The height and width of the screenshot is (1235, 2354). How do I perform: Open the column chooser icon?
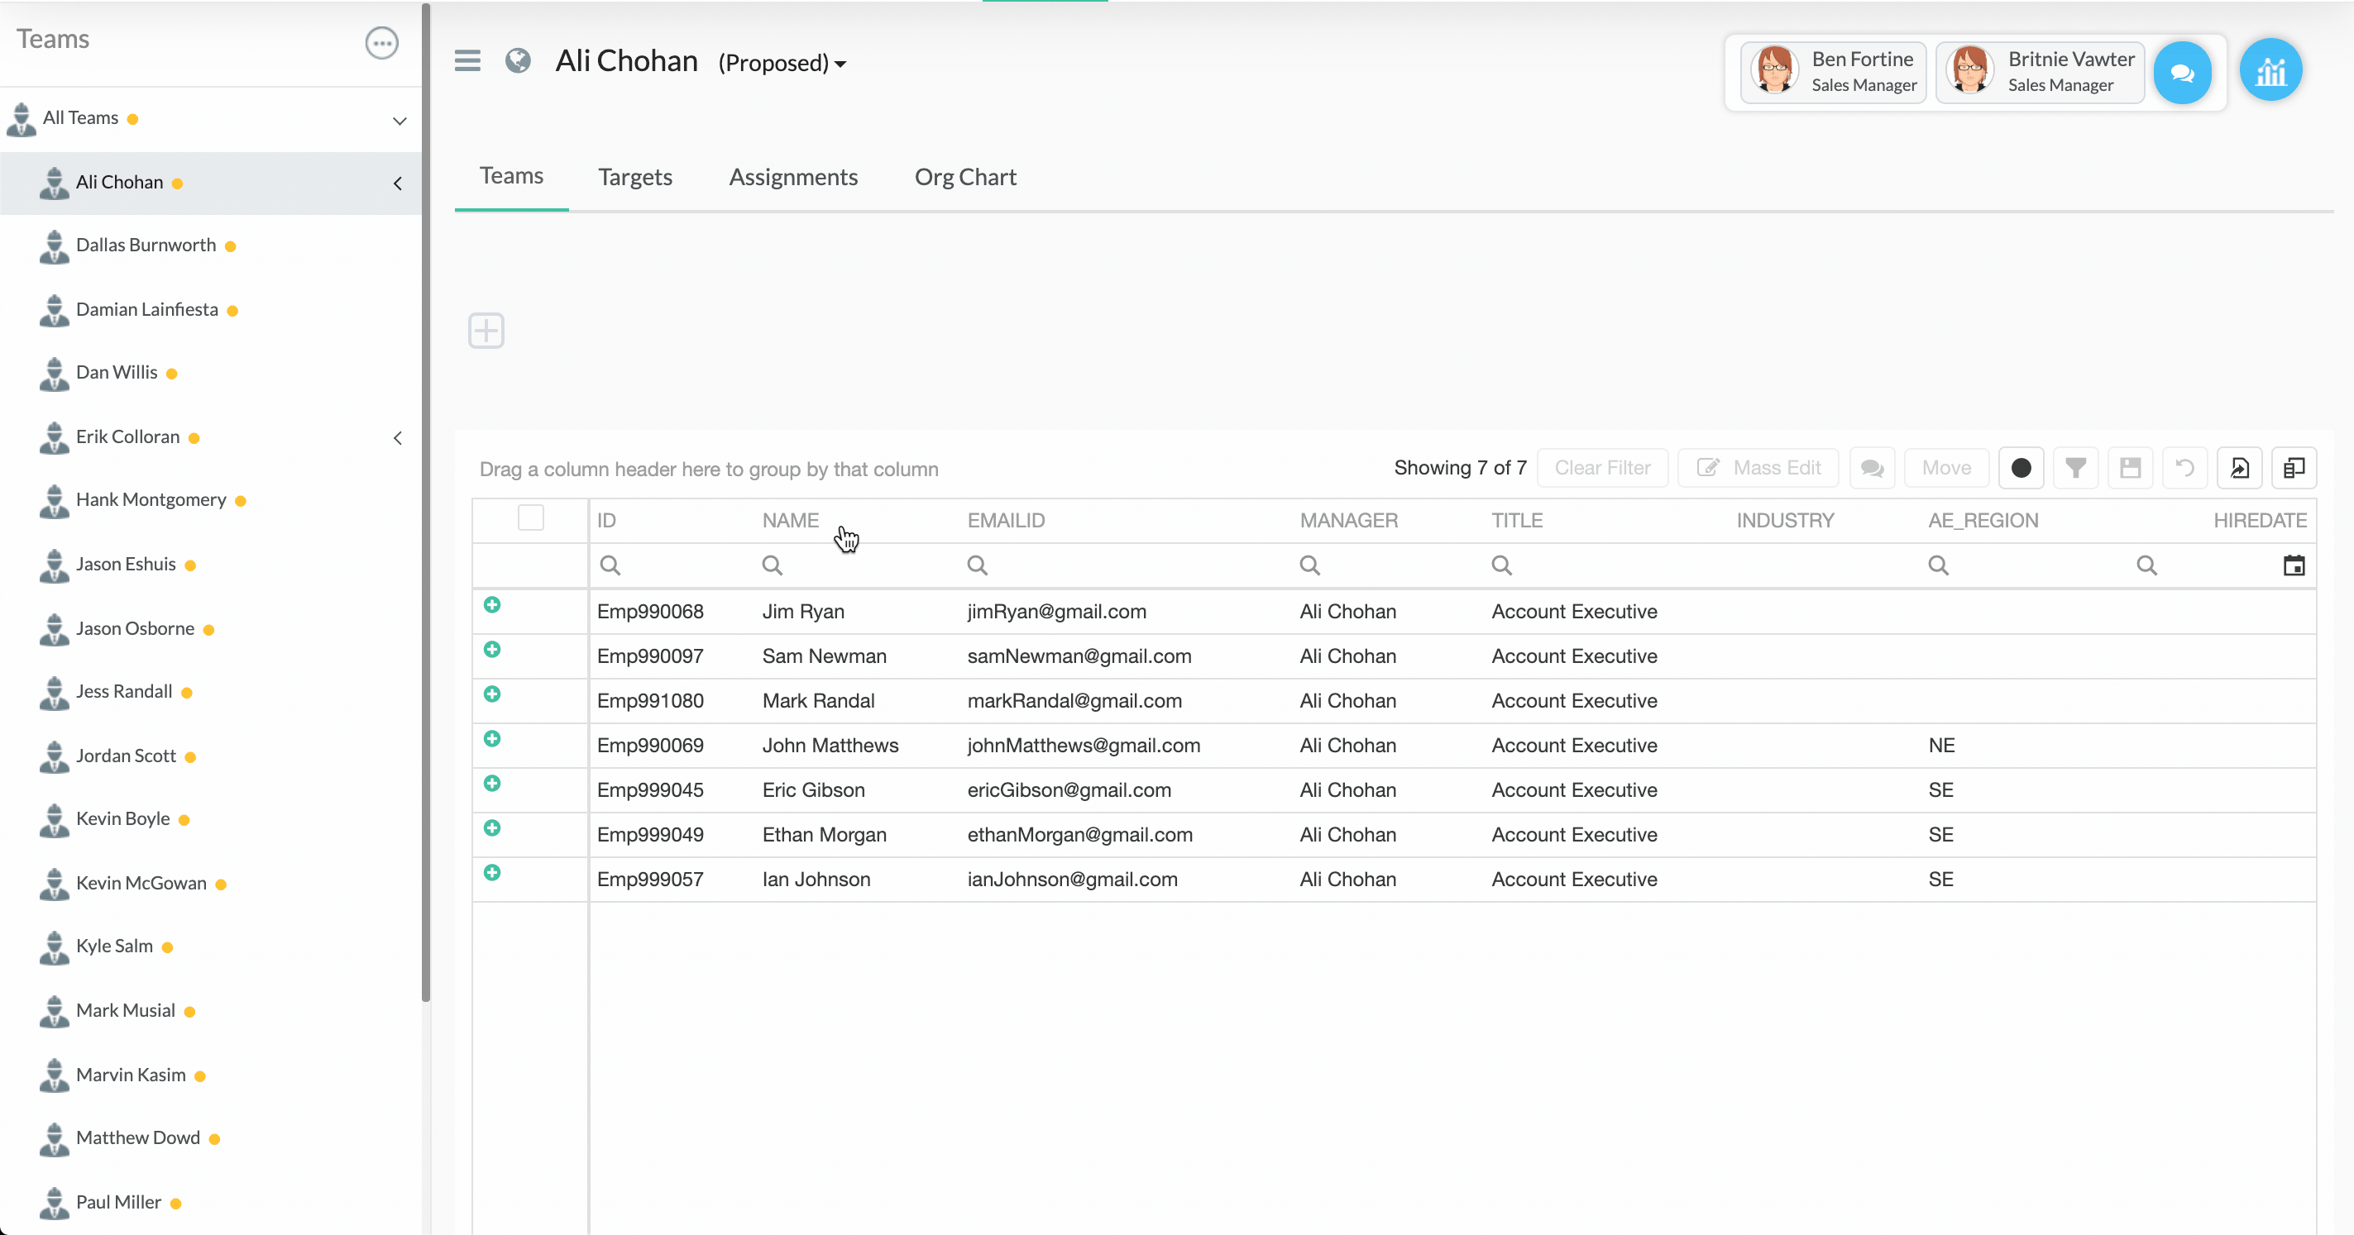[2294, 468]
